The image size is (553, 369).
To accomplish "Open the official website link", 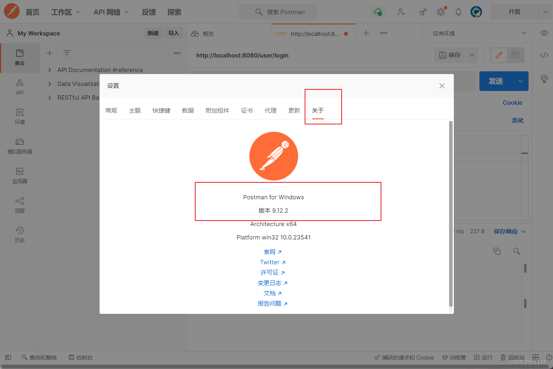I will 273,252.
